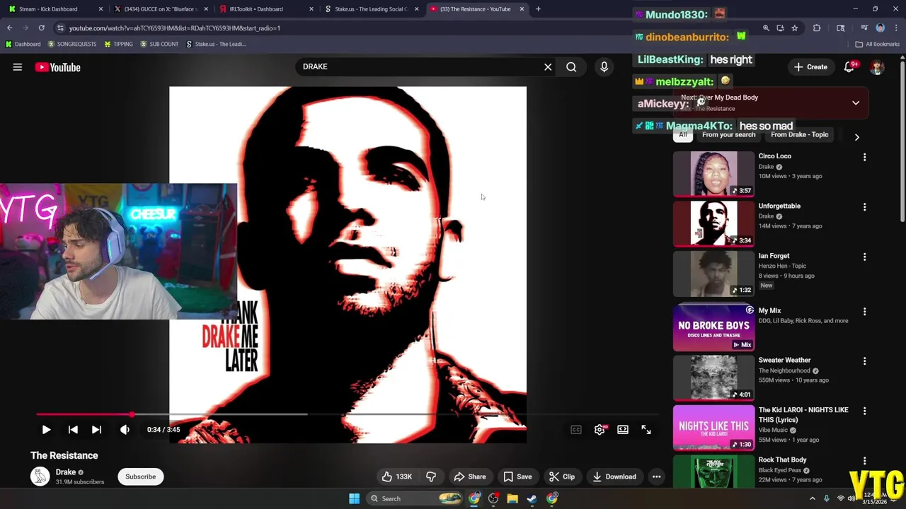
Task: Switch to the GUCCE on X tab
Action: point(159,9)
